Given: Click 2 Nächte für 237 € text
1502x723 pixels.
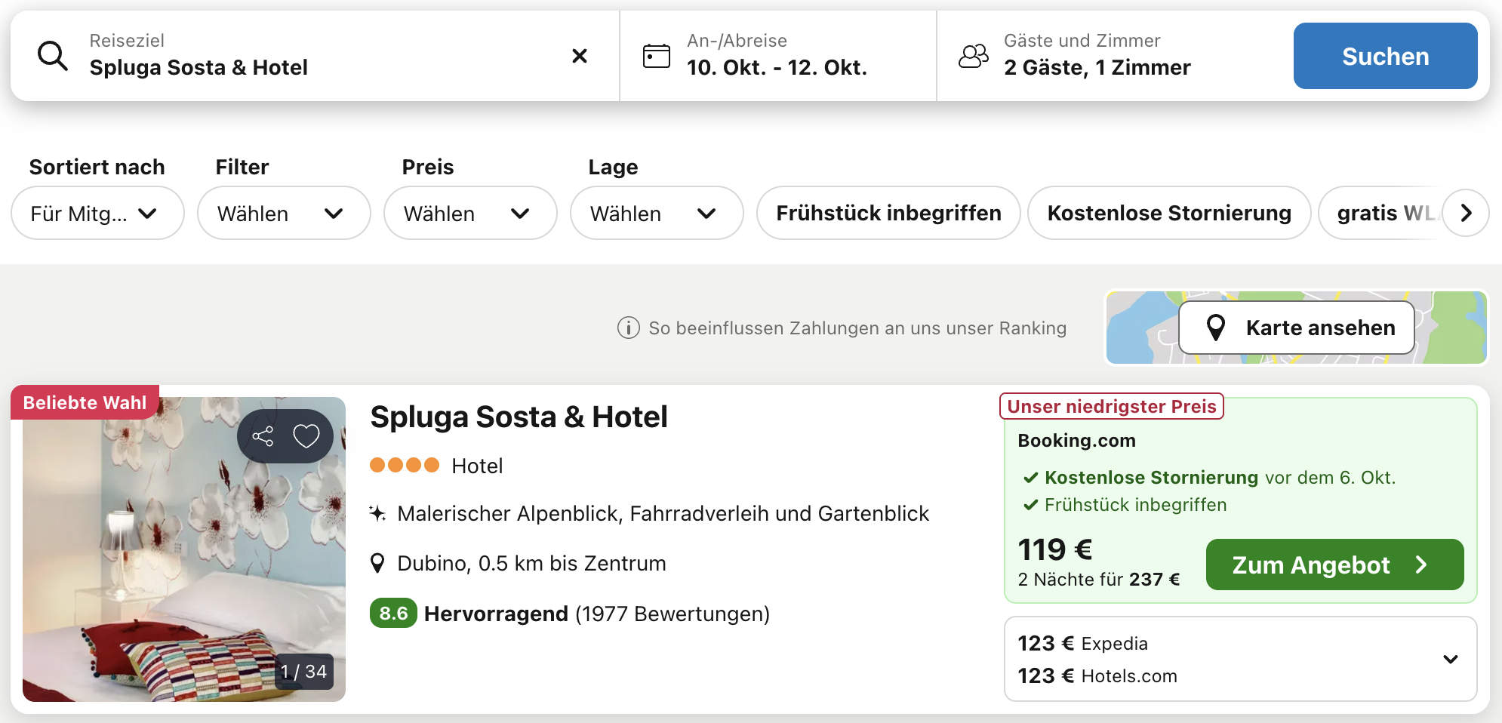Looking at the screenshot, I should [1098, 580].
